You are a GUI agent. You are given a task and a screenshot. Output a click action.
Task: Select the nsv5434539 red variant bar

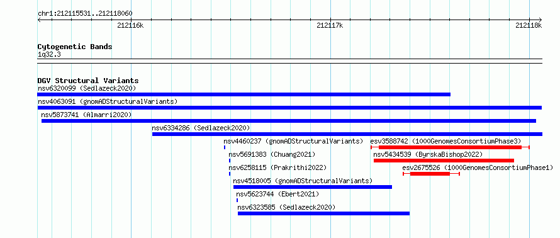[x=444, y=161]
